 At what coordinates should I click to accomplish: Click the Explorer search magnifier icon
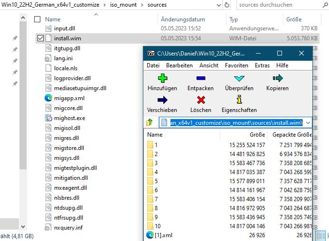click(x=325, y=5)
